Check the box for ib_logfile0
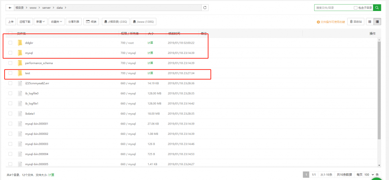The image size is (389, 180). point(10,93)
